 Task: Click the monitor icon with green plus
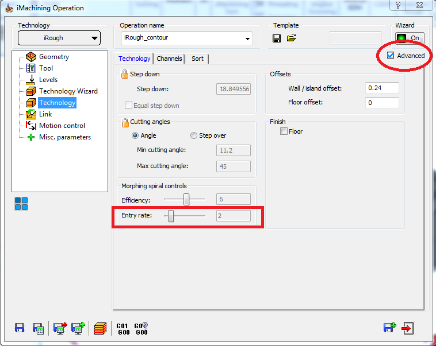click(78, 328)
